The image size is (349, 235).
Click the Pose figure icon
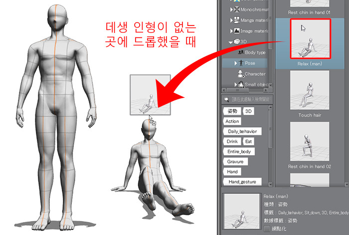pyautogui.click(x=241, y=63)
